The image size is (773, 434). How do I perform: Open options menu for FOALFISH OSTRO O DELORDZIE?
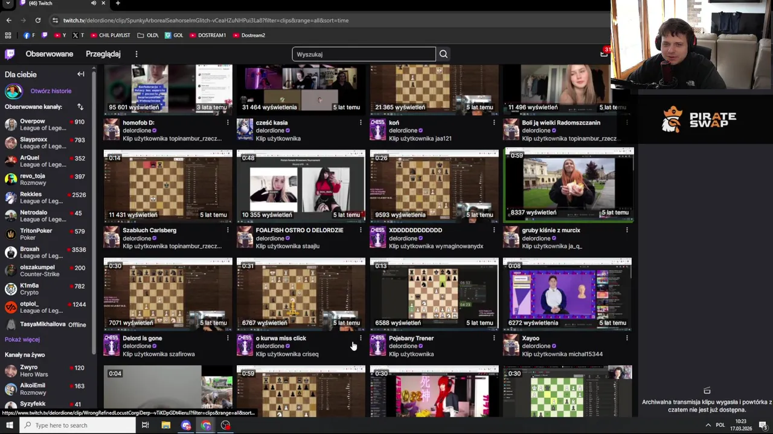click(361, 230)
